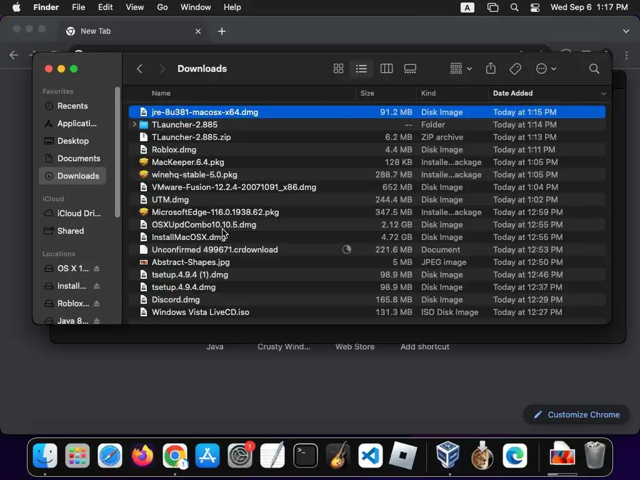Screen dimensions: 640x480
Task: Click the Edit Tags icon in Finder toolbar
Action: pos(515,69)
